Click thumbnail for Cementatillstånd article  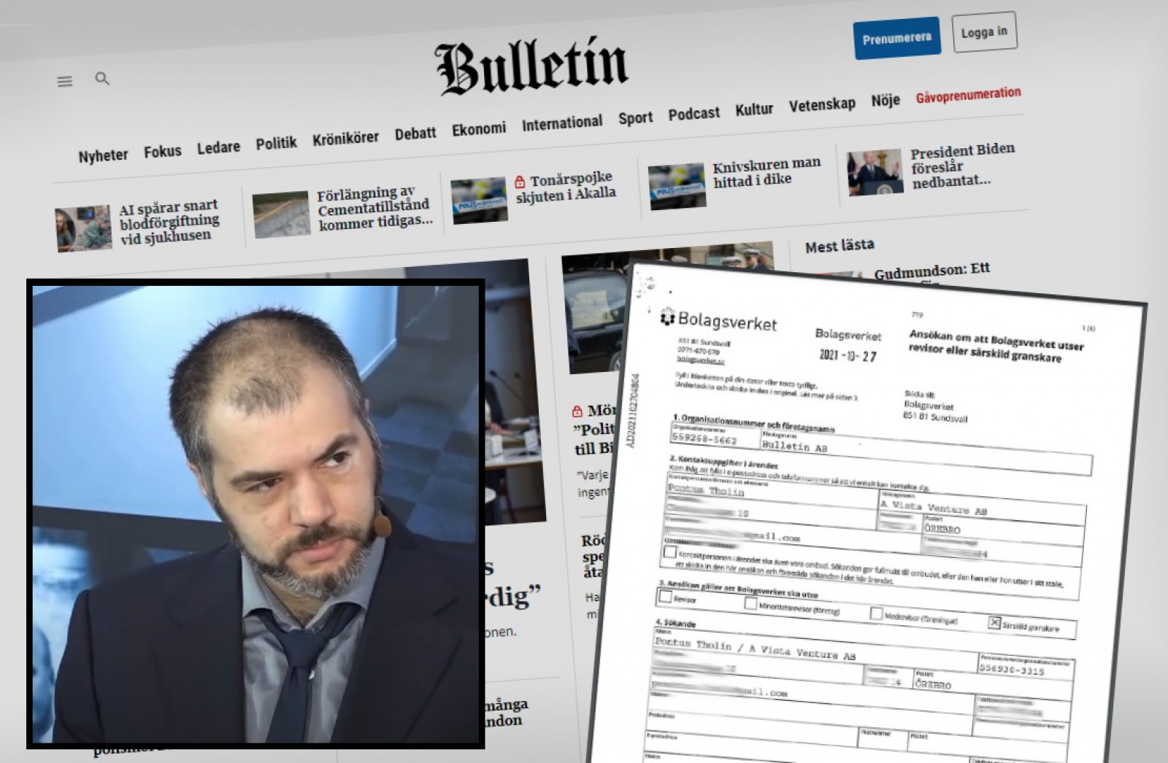(x=281, y=214)
